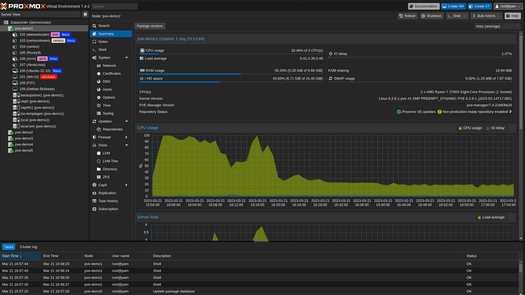Open the Server View dropdown

pyautogui.click(x=77, y=14)
